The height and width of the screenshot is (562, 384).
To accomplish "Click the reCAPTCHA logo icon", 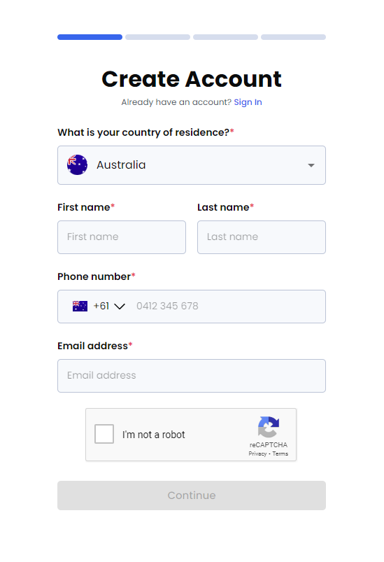I will pyautogui.click(x=269, y=427).
